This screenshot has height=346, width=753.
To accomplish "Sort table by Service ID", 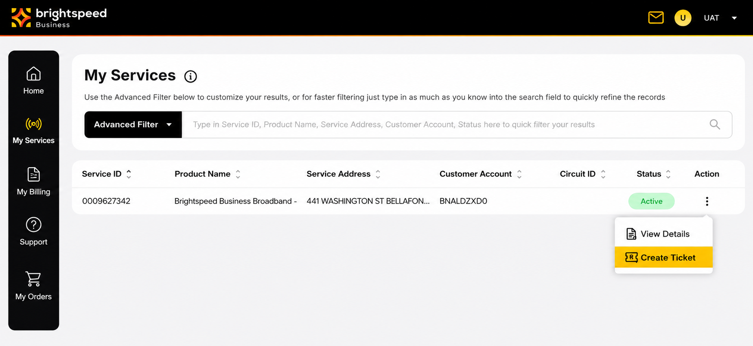I will pos(129,174).
